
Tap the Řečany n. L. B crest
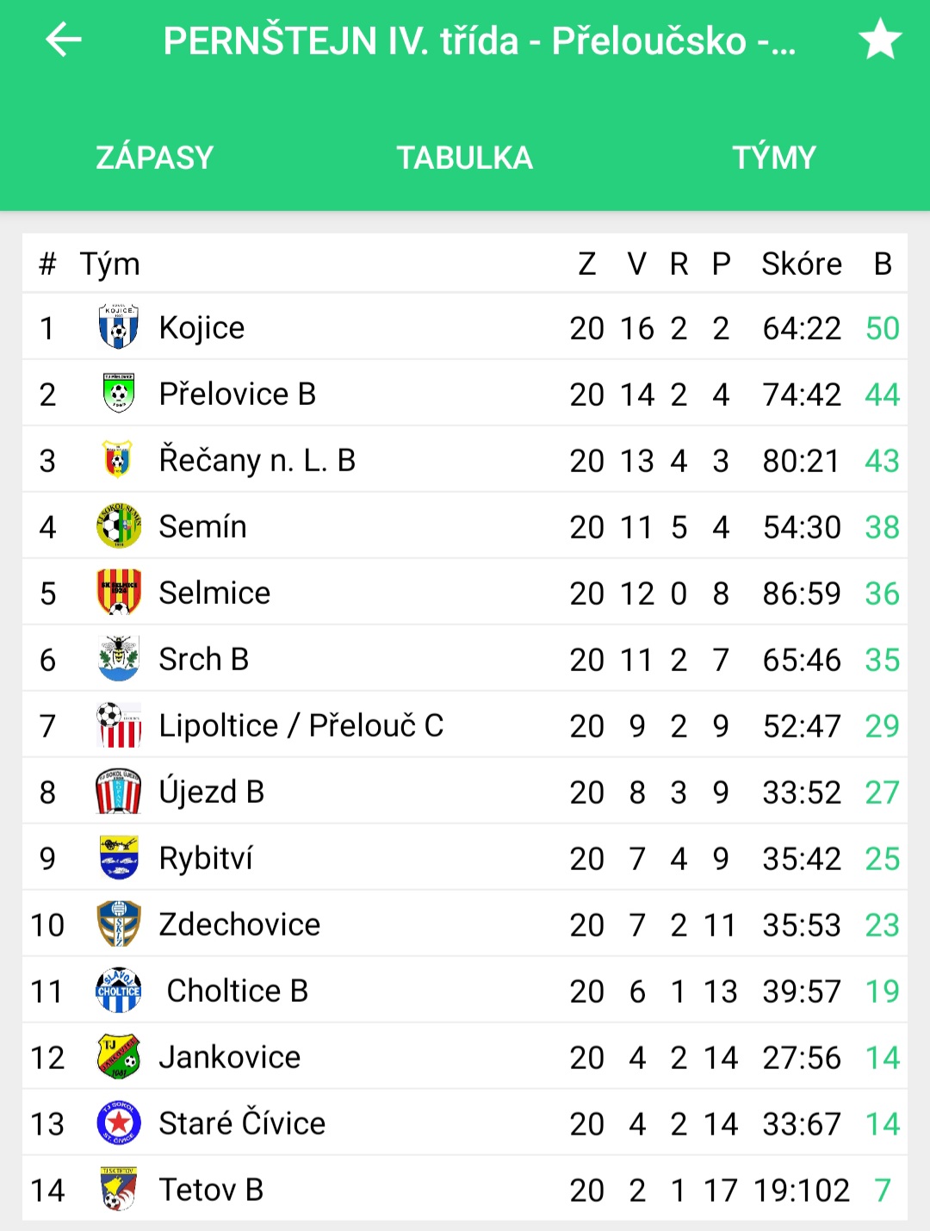coord(119,459)
